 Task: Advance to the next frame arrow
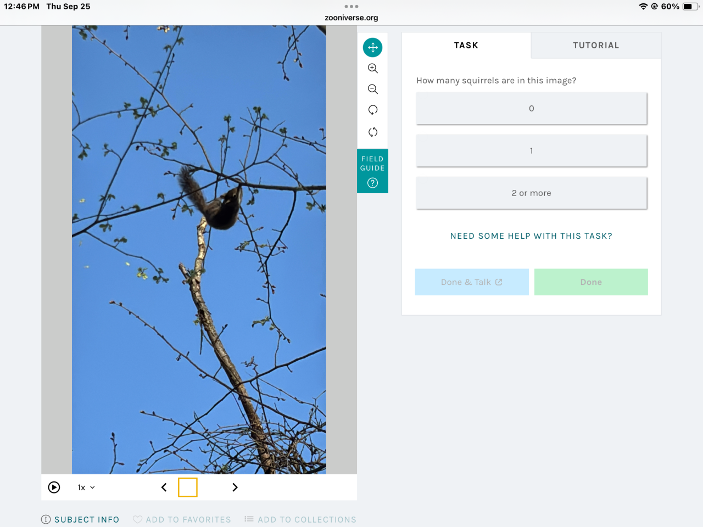tap(235, 487)
